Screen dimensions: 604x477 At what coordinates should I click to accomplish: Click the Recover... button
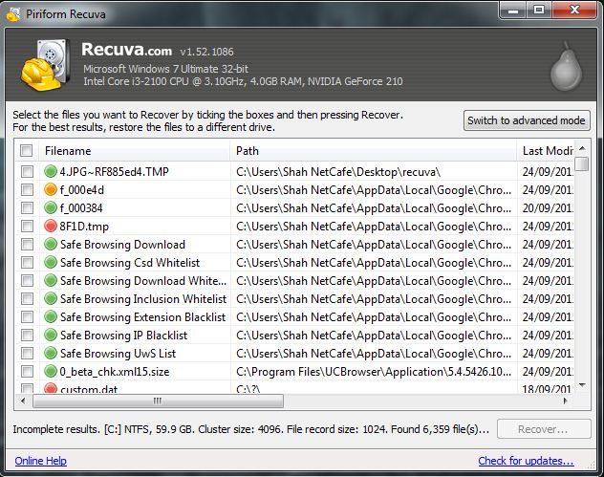click(x=544, y=429)
